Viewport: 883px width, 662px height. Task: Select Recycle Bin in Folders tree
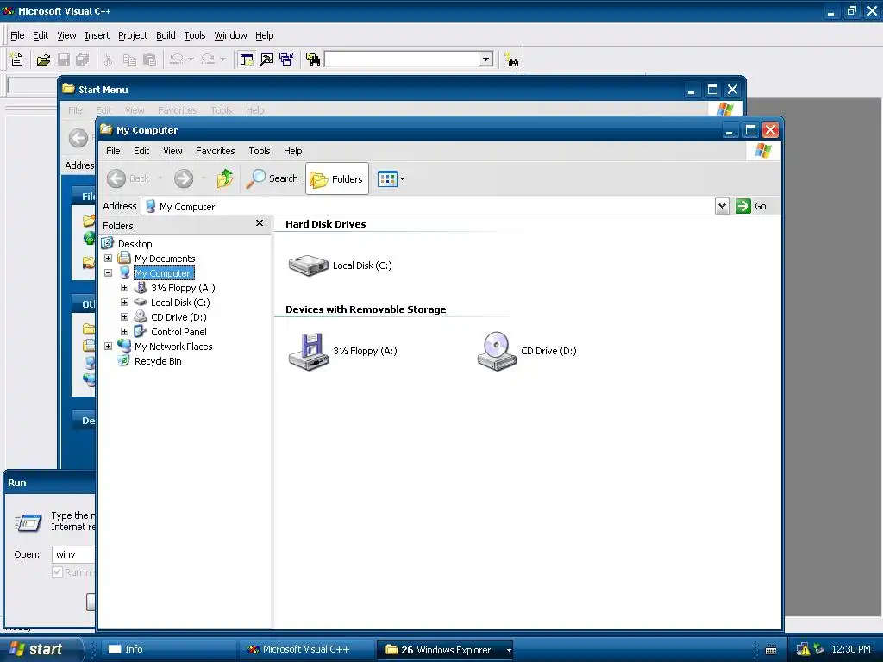click(158, 361)
